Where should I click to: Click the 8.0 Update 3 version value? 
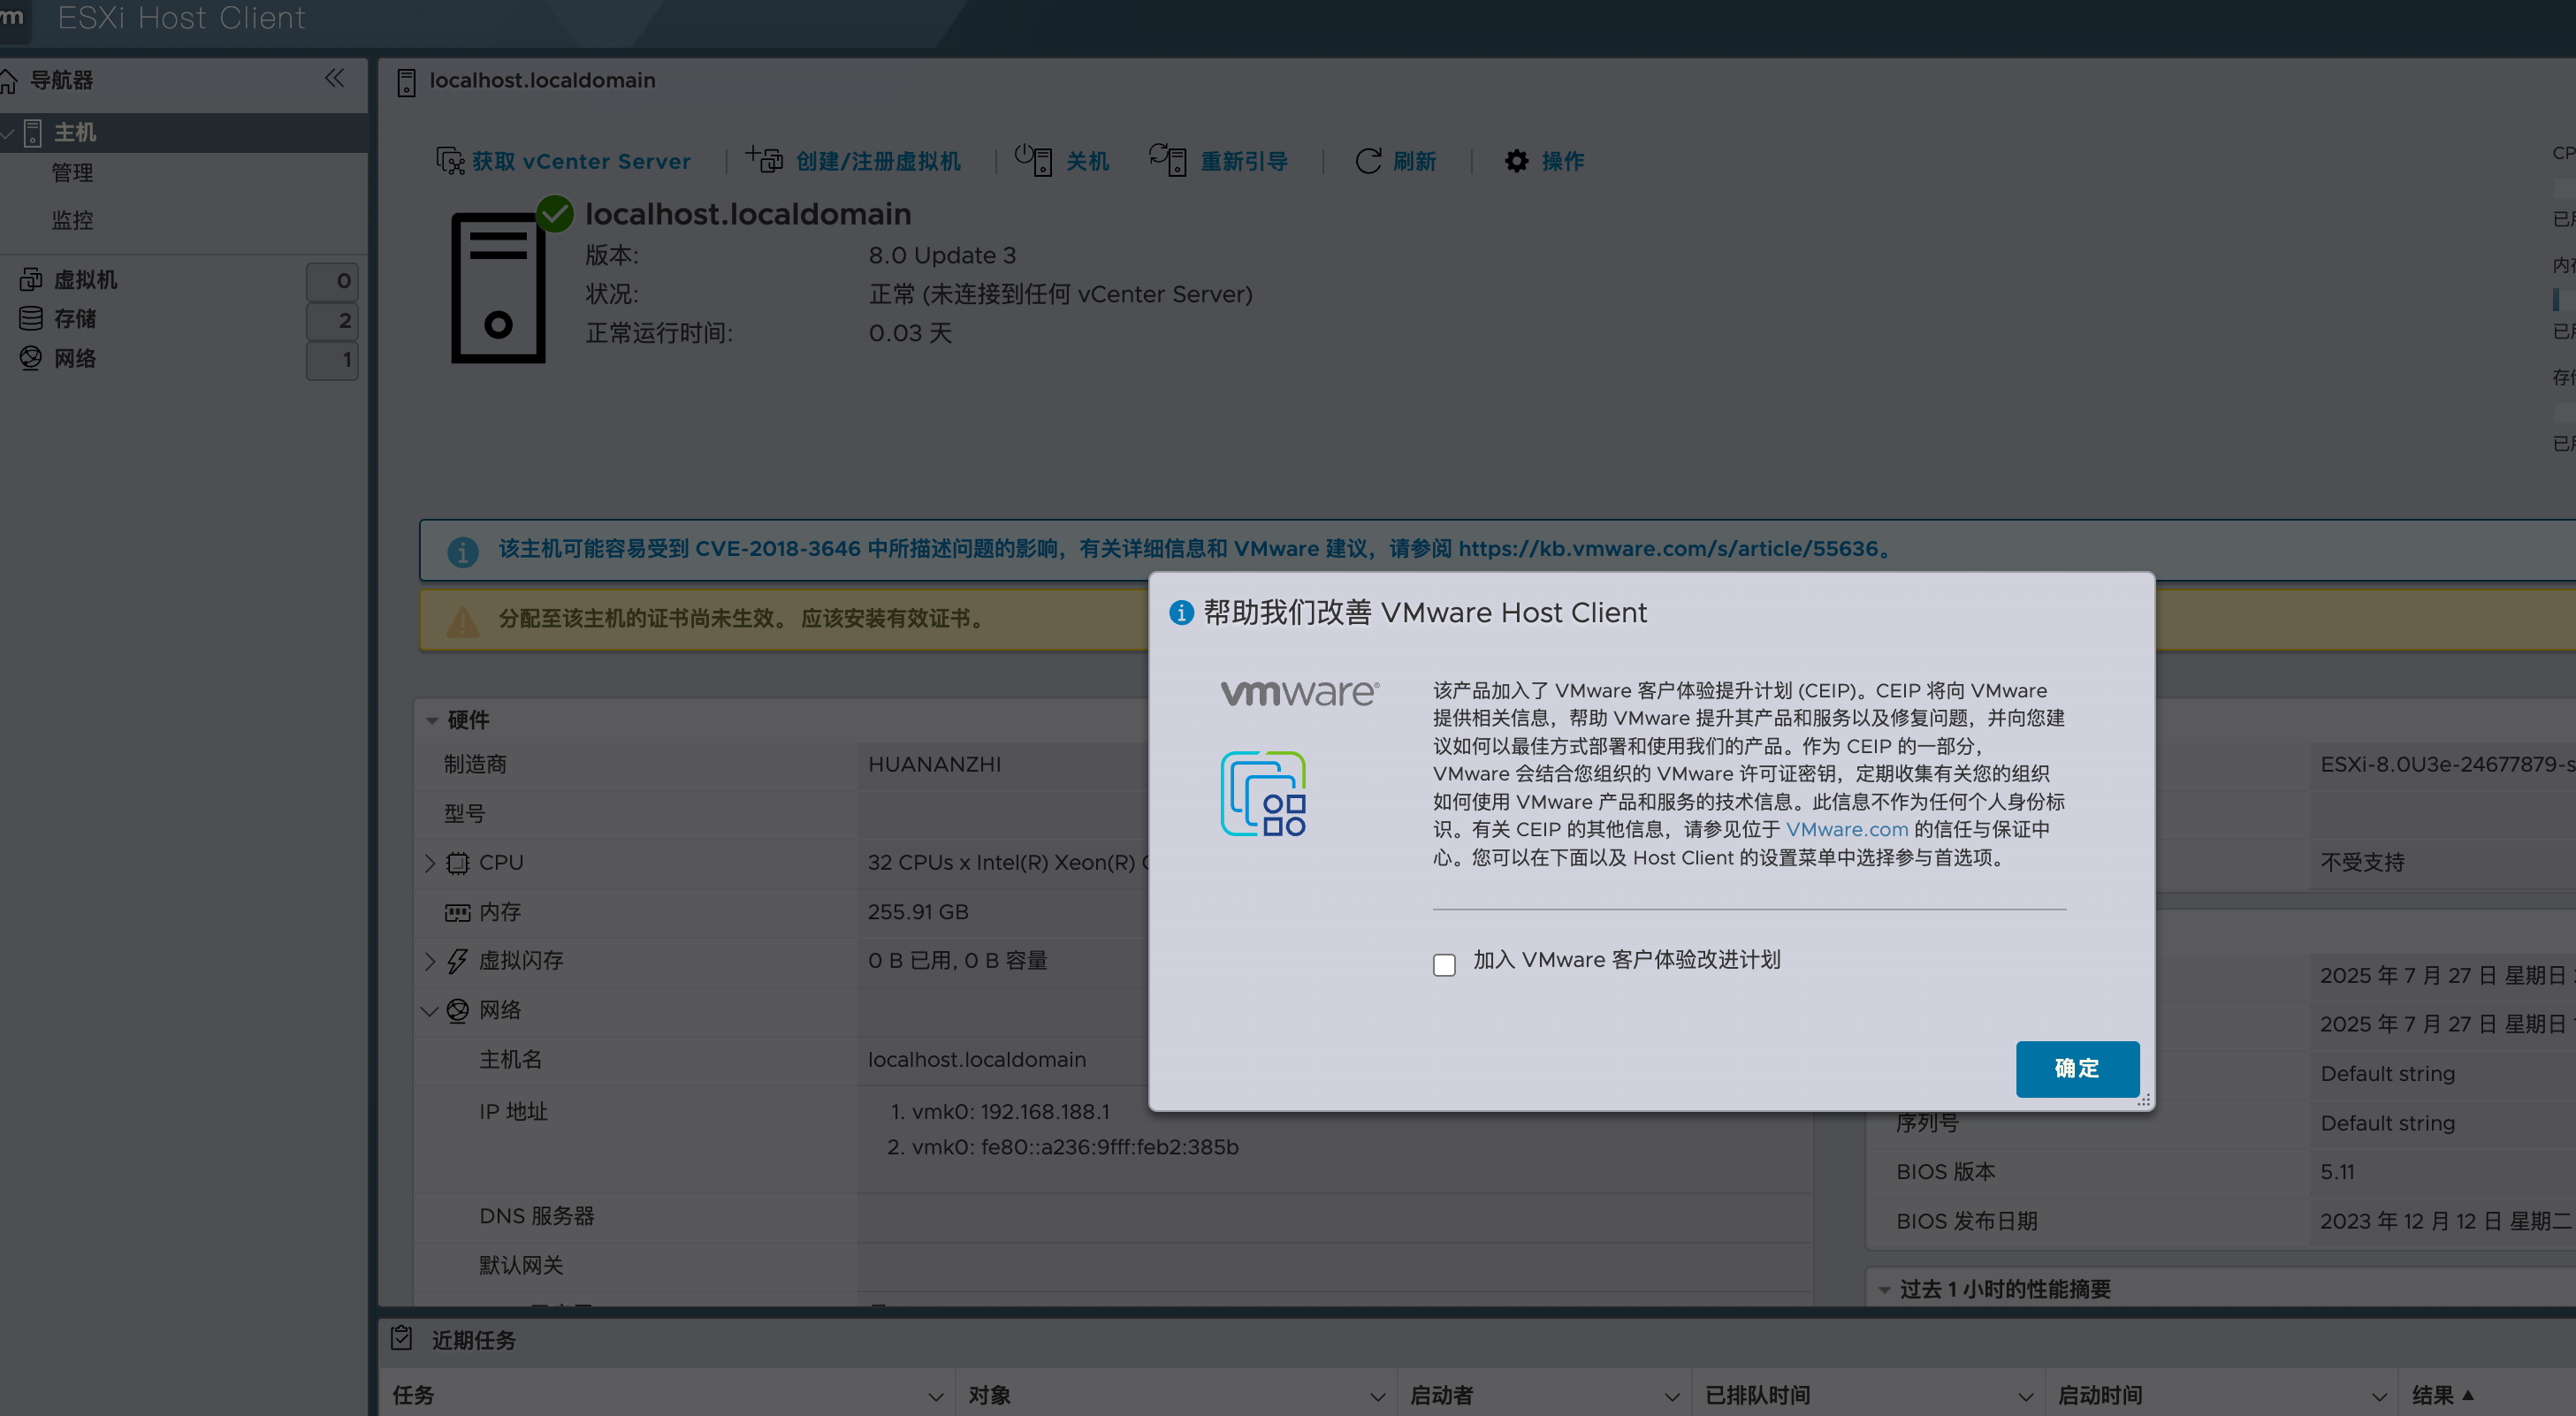click(942, 255)
